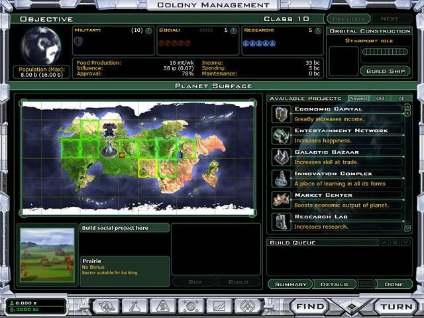Click the Done button
Viewport: 424px width, 318px height.
393,284
